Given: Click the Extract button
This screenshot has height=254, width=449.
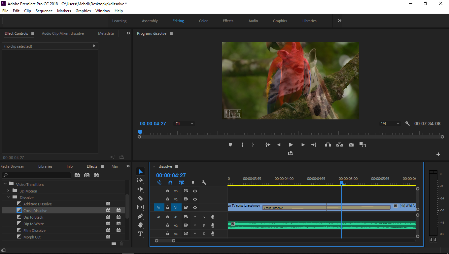Looking at the screenshot, I should click(339, 145).
